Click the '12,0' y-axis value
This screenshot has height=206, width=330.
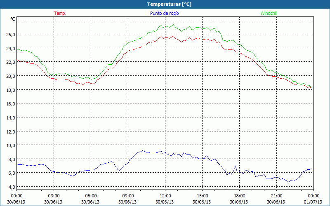click(x=11, y=132)
